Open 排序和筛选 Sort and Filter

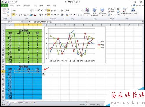pos(125,12)
